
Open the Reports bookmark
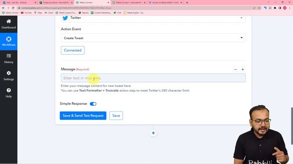point(83,13)
